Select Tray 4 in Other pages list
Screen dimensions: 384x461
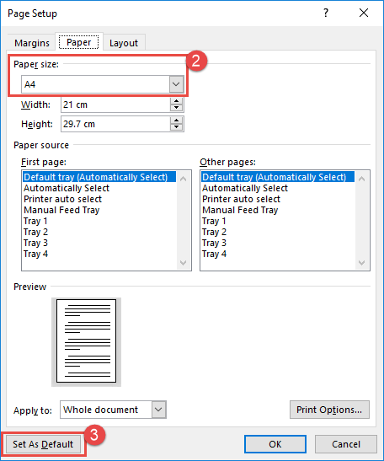point(278,254)
